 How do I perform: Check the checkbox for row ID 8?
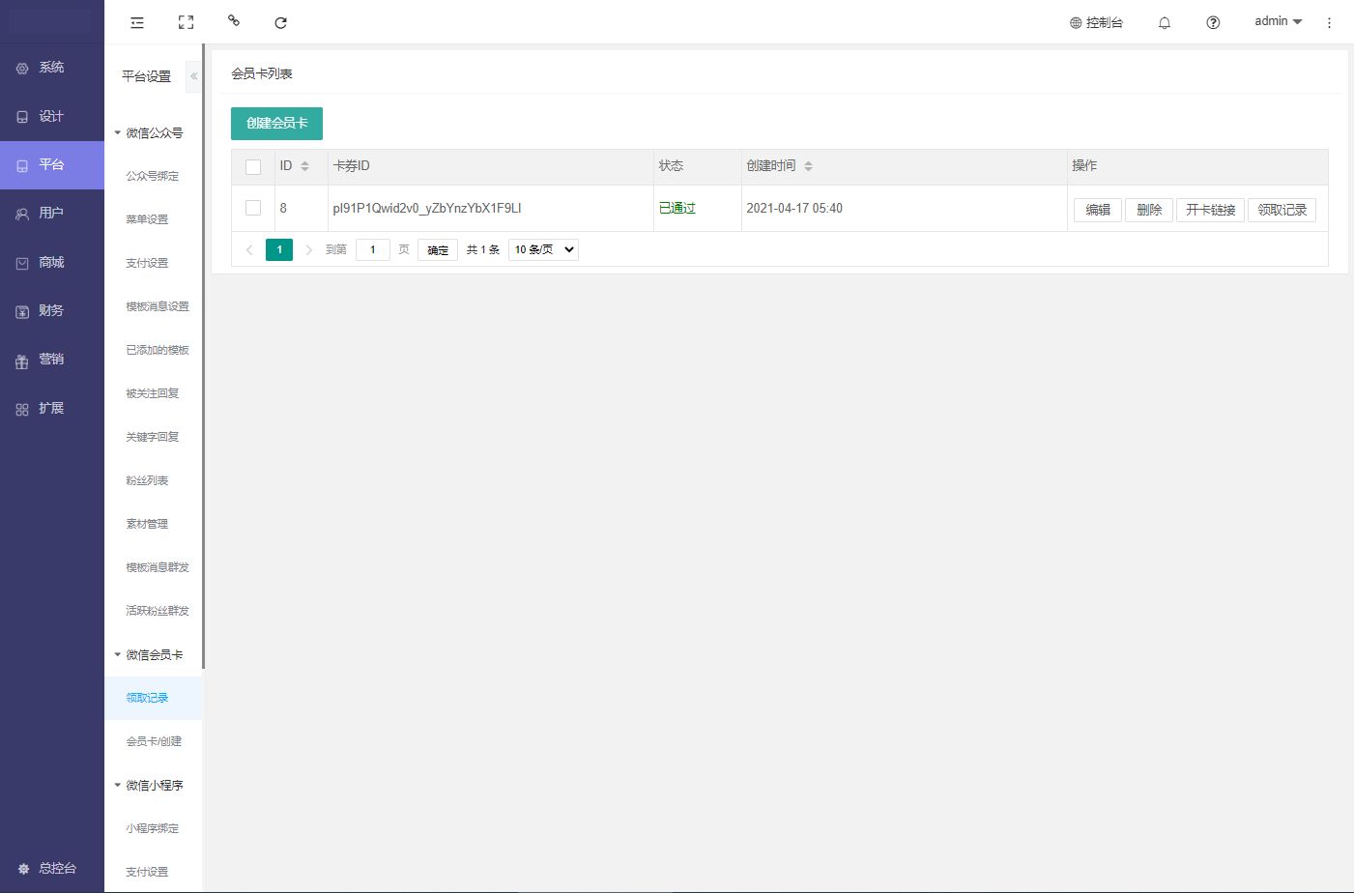tap(253, 208)
